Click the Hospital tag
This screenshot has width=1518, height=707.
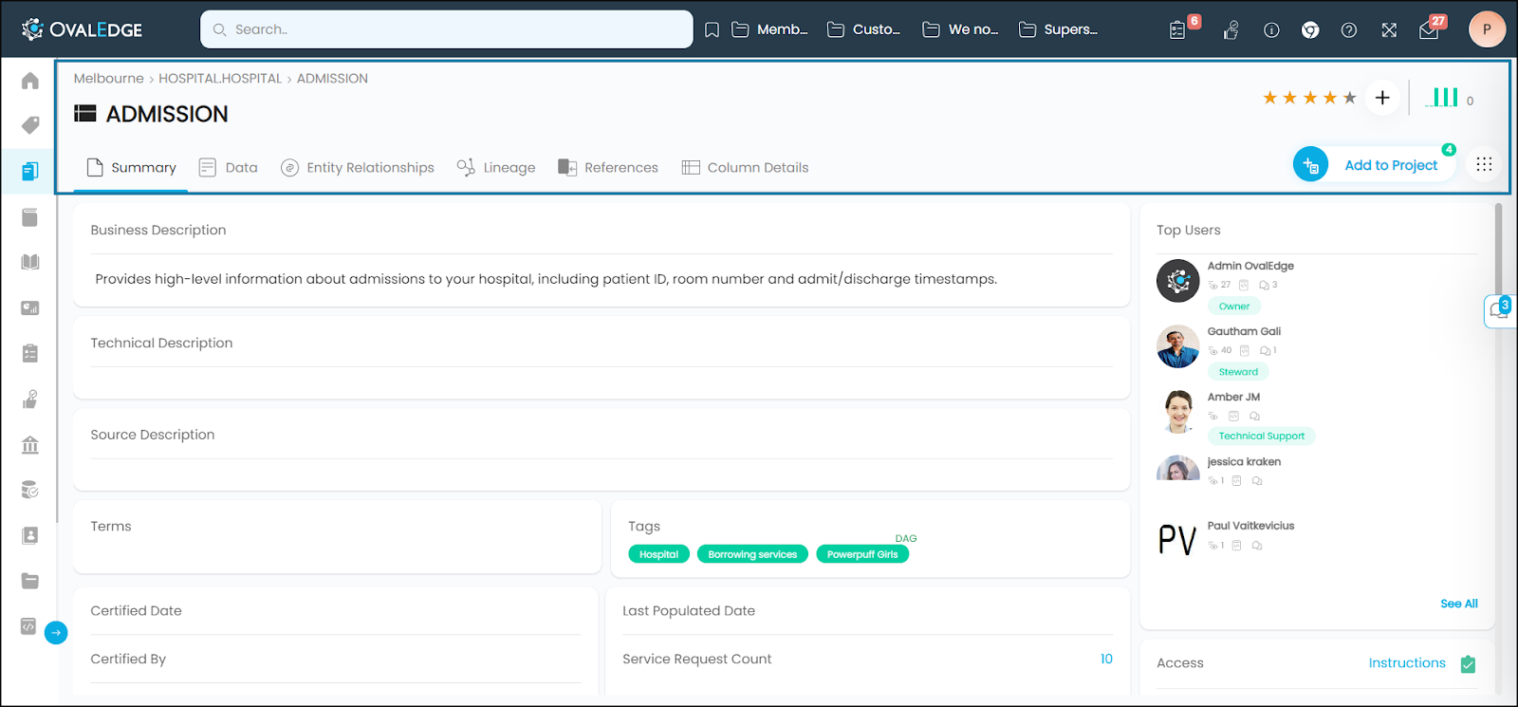click(658, 554)
